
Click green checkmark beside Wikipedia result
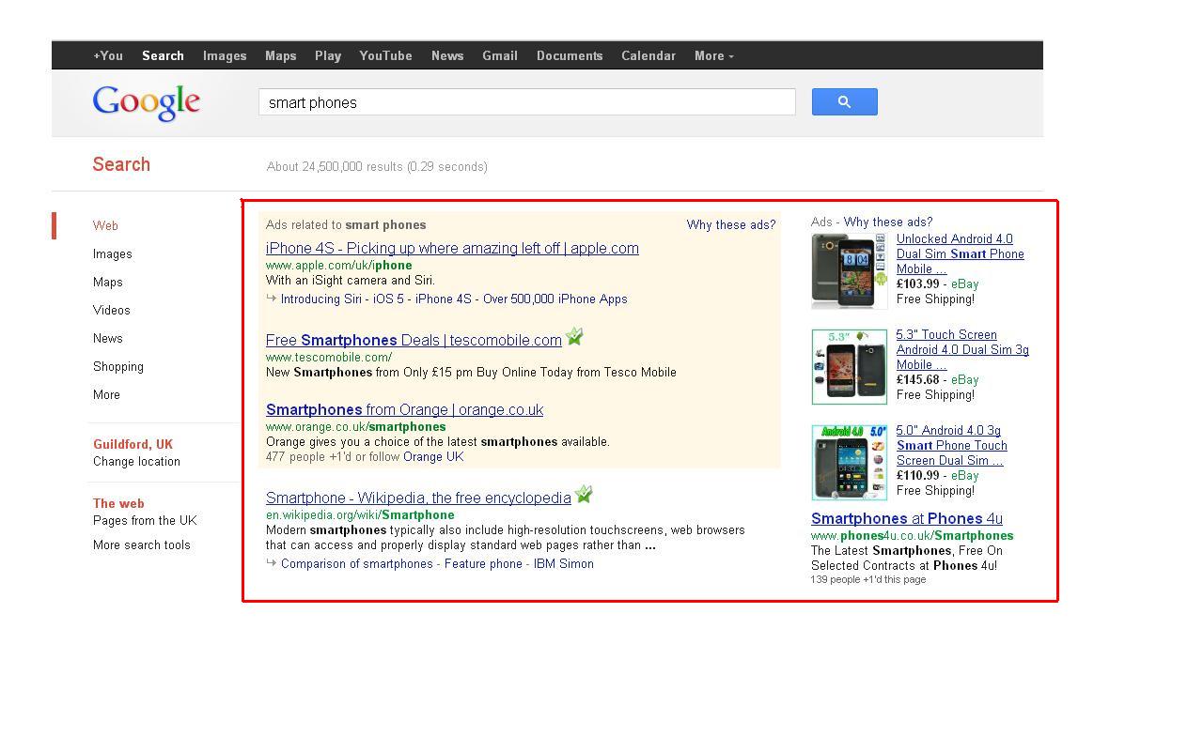tap(584, 494)
